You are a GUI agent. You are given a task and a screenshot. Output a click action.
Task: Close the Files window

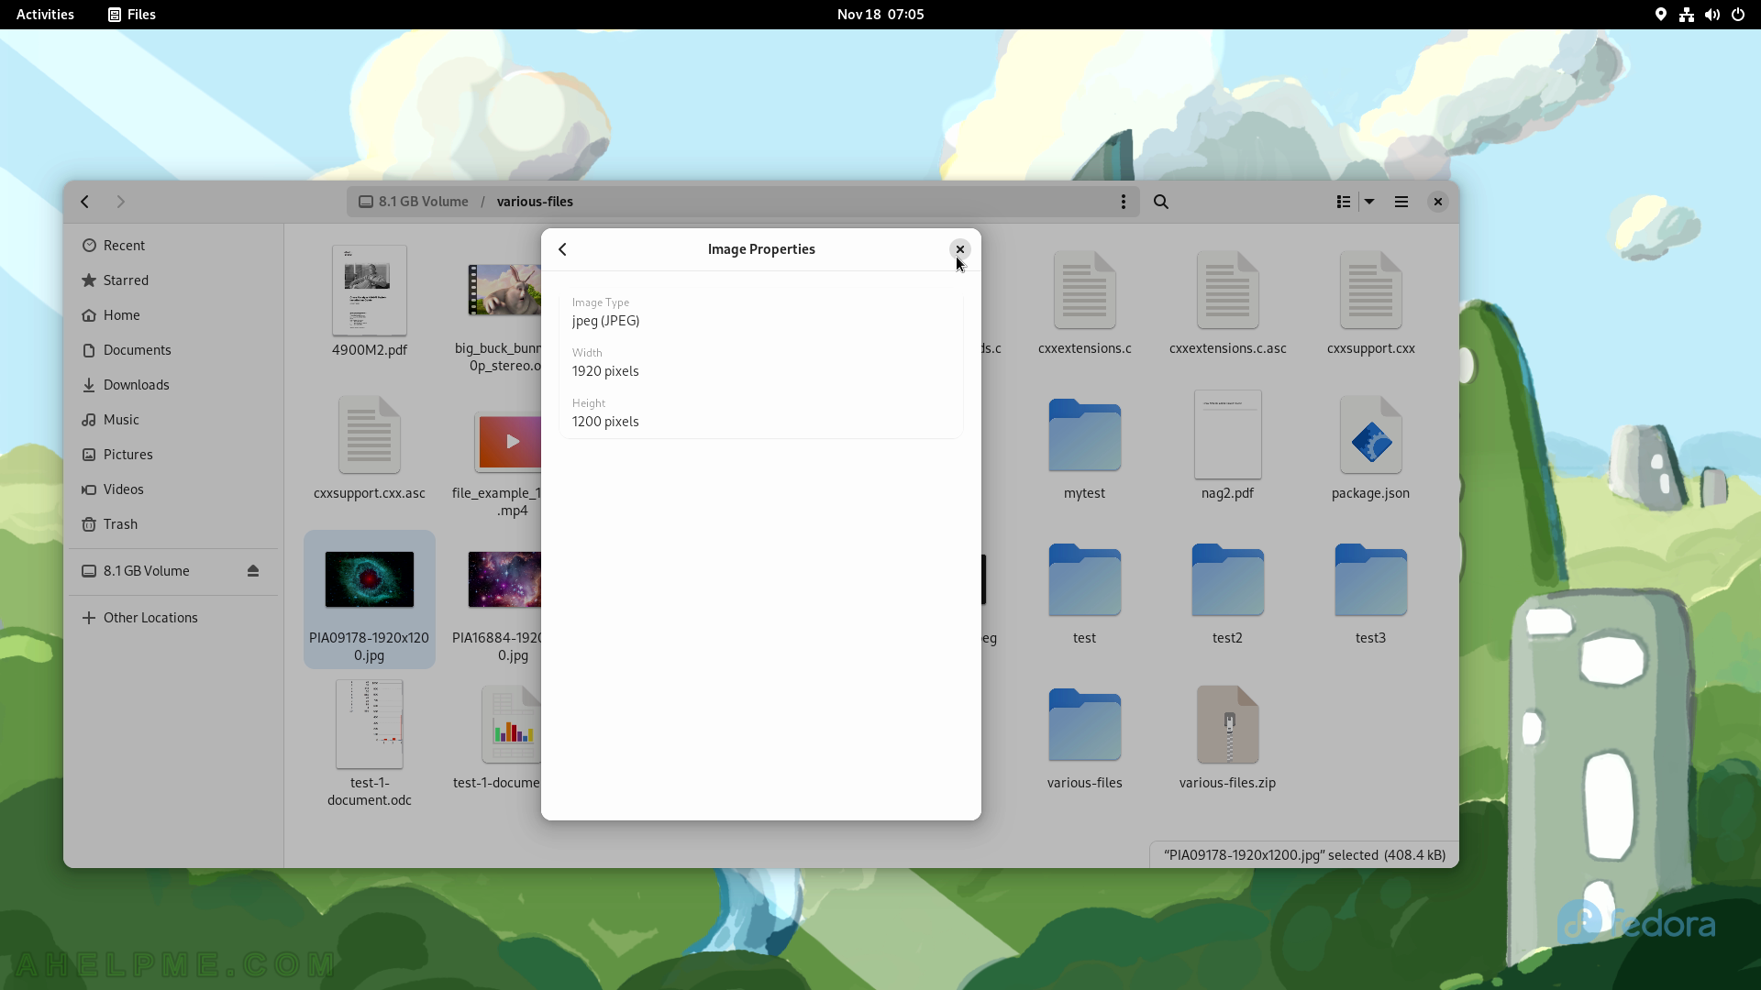pos(1437,202)
